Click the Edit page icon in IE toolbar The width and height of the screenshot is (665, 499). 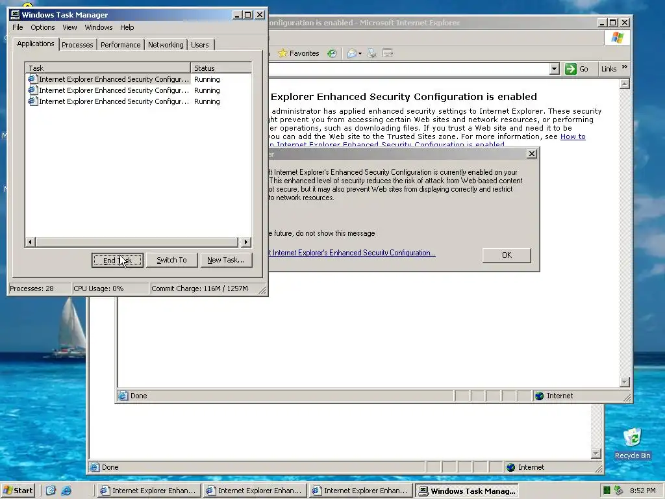click(x=388, y=53)
